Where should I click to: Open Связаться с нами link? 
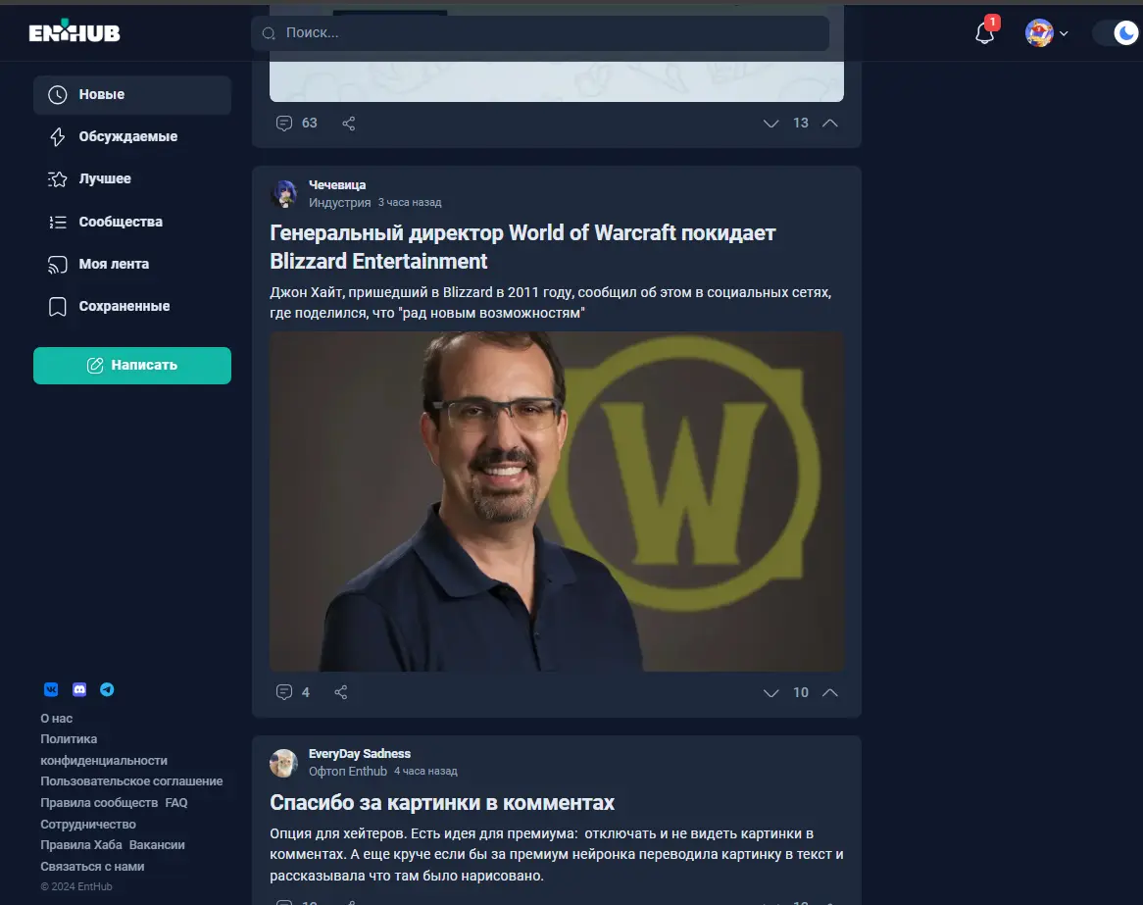pyautogui.click(x=92, y=867)
